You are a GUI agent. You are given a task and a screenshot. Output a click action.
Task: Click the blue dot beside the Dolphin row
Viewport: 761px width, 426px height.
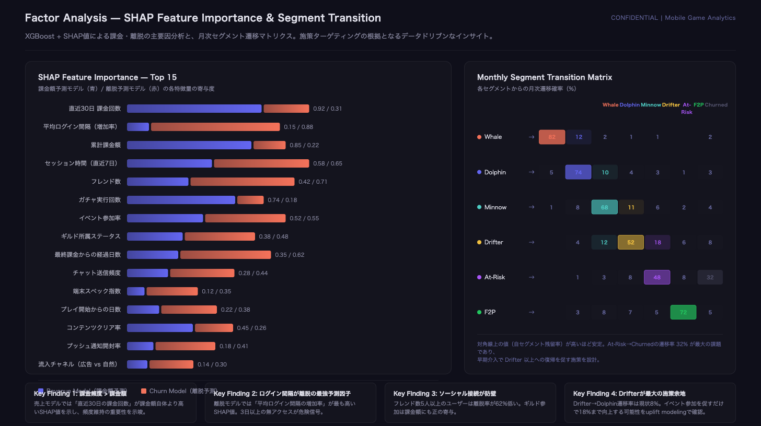(479, 172)
